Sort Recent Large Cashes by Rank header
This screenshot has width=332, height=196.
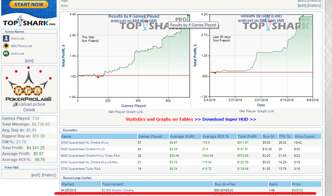coord(280,184)
